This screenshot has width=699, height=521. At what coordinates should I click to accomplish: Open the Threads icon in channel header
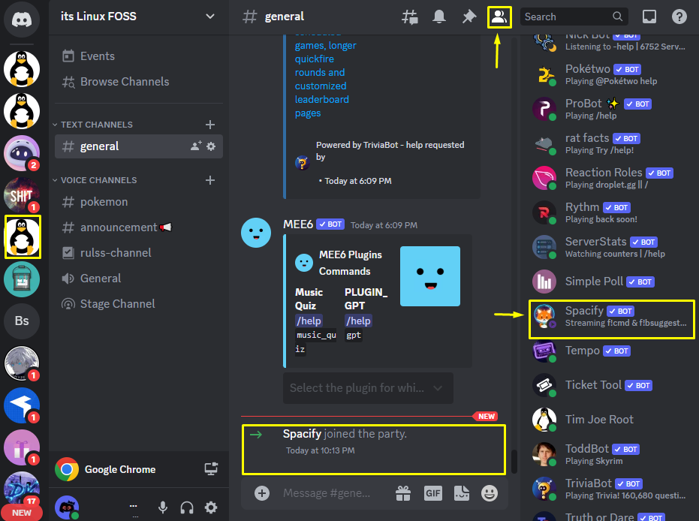click(x=410, y=17)
